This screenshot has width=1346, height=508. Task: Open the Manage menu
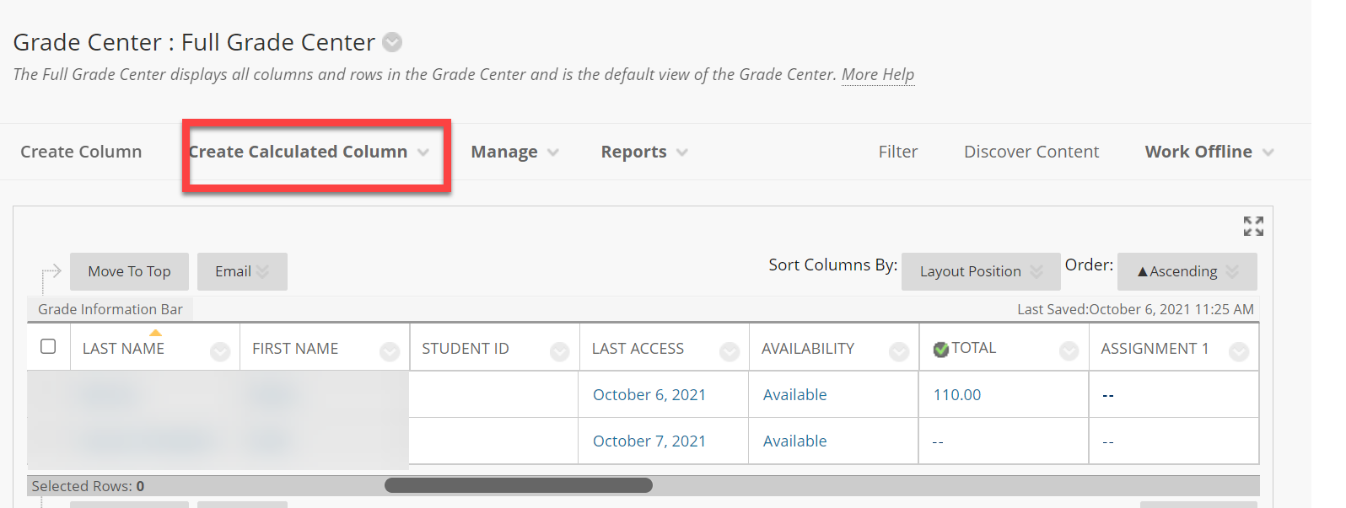(x=514, y=152)
